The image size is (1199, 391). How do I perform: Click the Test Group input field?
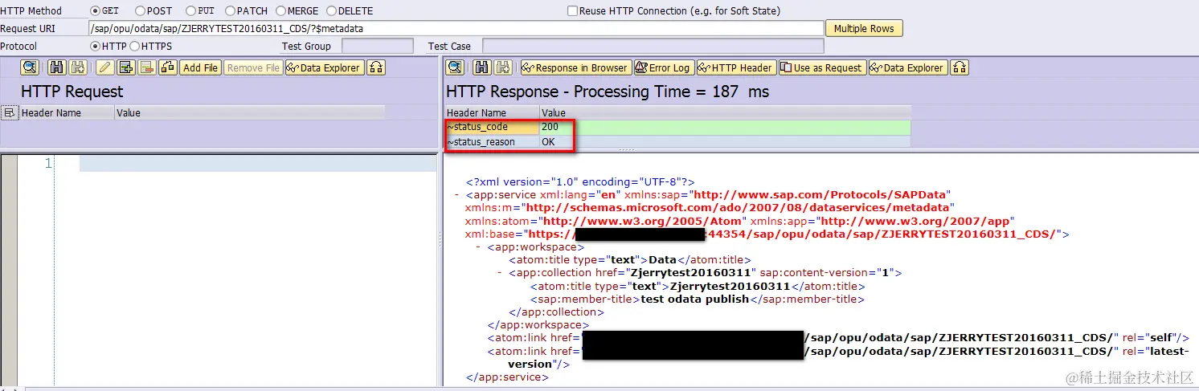click(378, 47)
